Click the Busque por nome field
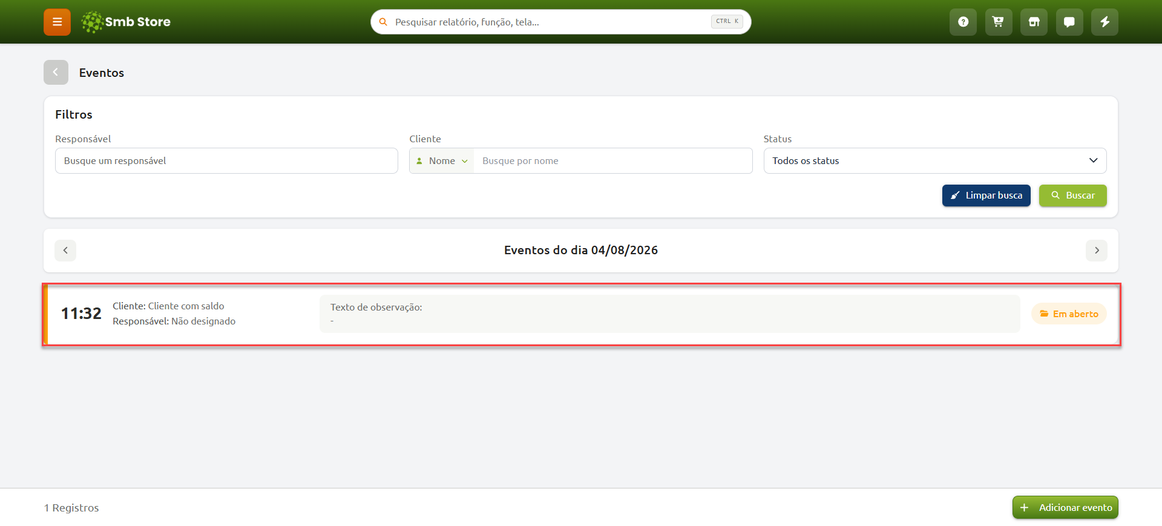The width and height of the screenshot is (1162, 526). [x=612, y=161]
